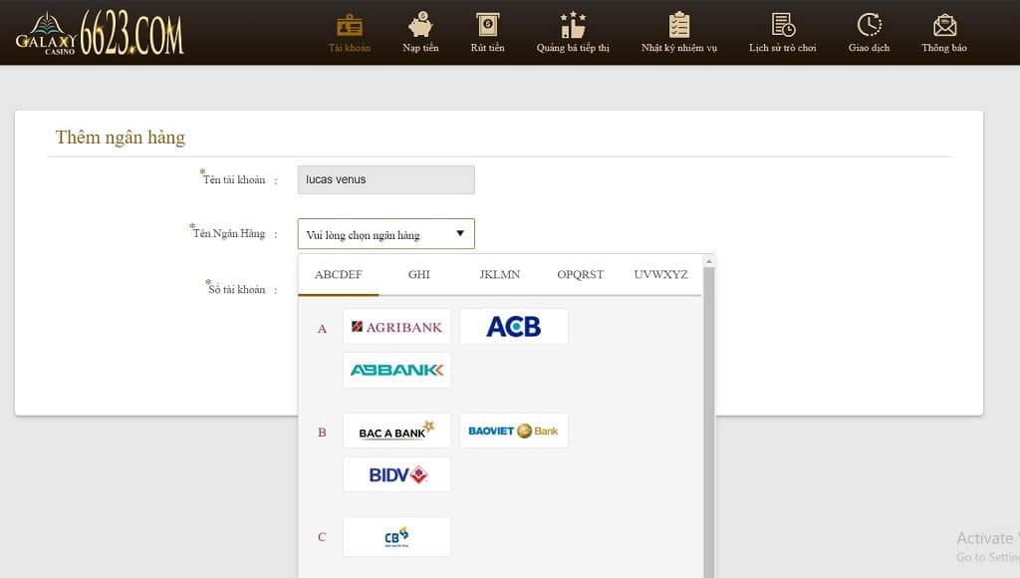Click the bank list scrollbar
Image resolution: width=1020 pixels, height=578 pixels.
pyautogui.click(x=709, y=422)
